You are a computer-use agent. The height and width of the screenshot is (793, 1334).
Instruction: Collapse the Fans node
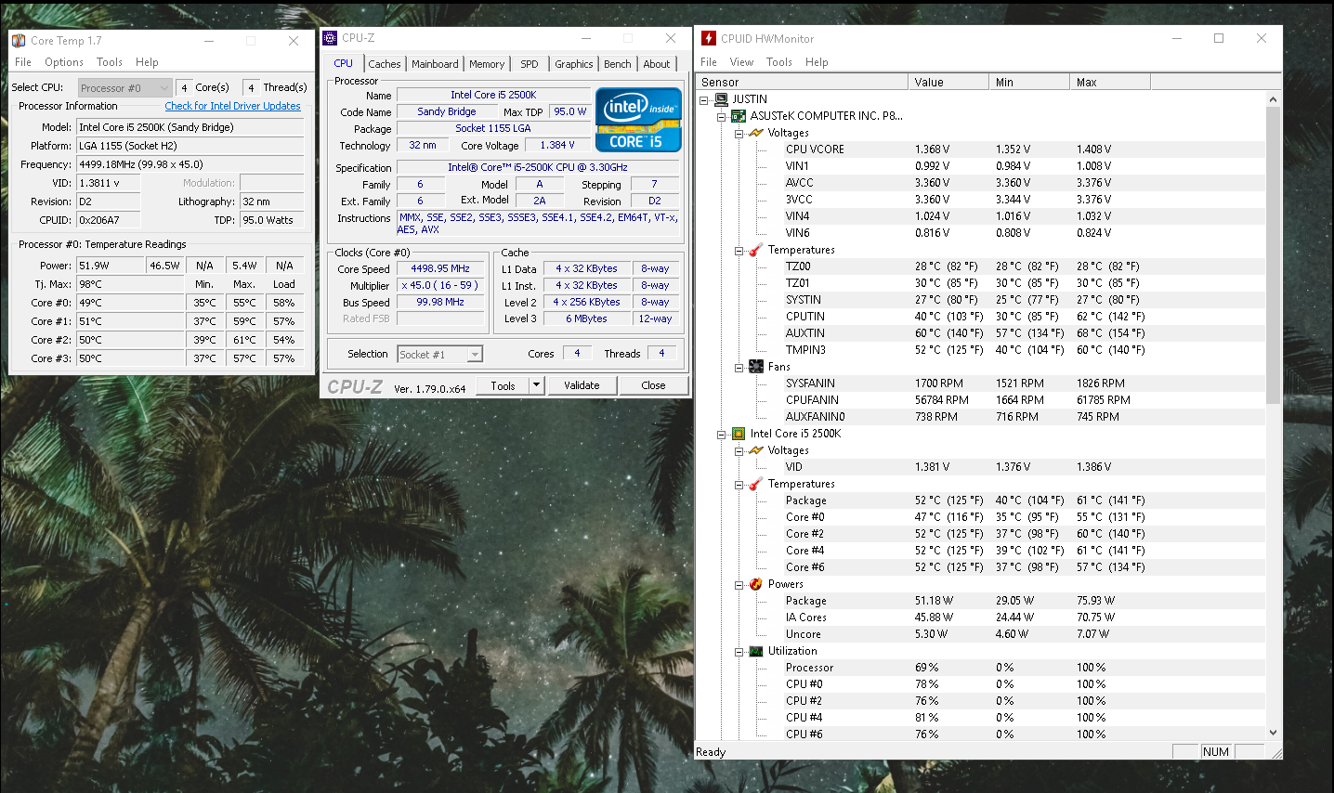point(739,368)
